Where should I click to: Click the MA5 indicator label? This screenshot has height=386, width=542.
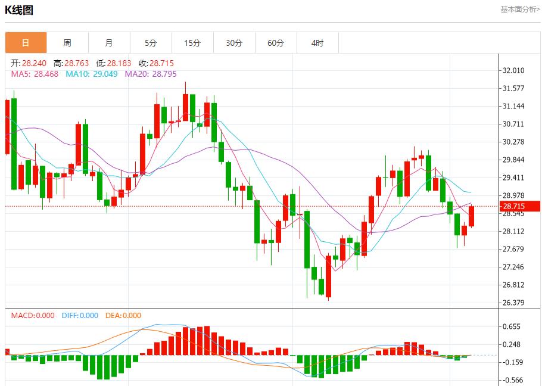[35, 74]
